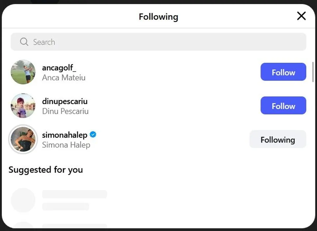Image resolution: width=317 pixels, height=231 pixels.
Task: Follow the dinupescariu account
Action: pos(283,106)
